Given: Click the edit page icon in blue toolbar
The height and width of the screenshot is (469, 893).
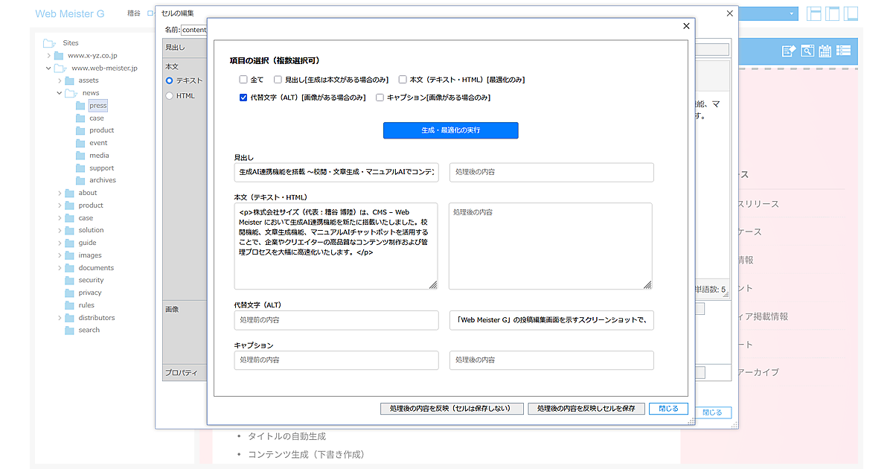Looking at the screenshot, I should (789, 51).
